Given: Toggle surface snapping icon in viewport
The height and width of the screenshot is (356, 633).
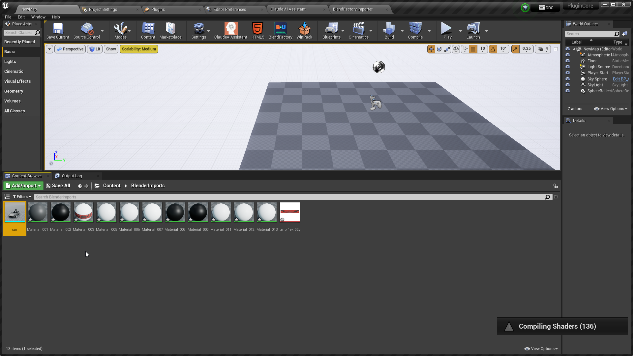Looking at the screenshot, I should coord(465,49).
